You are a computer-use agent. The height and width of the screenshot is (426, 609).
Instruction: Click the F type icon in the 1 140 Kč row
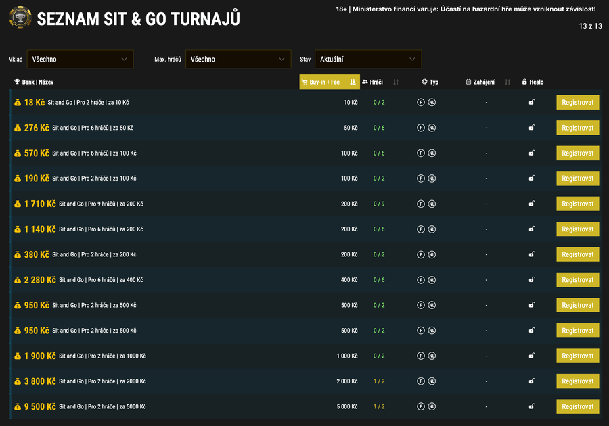421,229
